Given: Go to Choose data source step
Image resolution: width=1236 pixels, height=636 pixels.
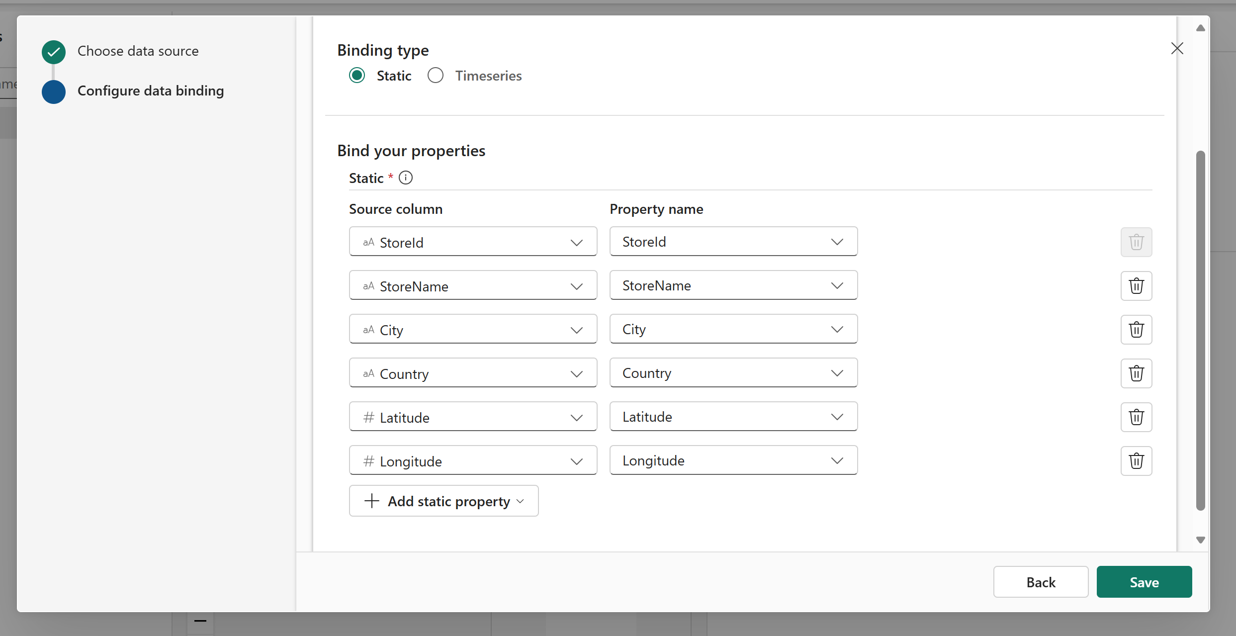Looking at the screenshot, I should pyautogui.click(x=138, y=51).
